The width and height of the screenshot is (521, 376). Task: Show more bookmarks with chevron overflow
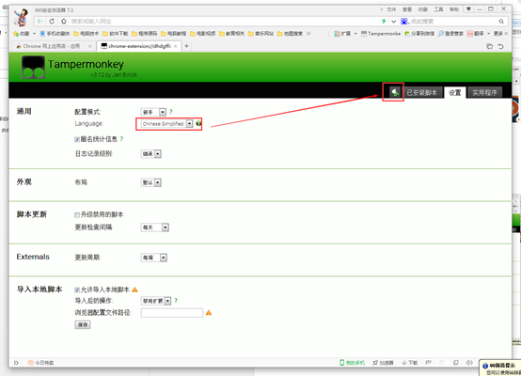[308, 34]
